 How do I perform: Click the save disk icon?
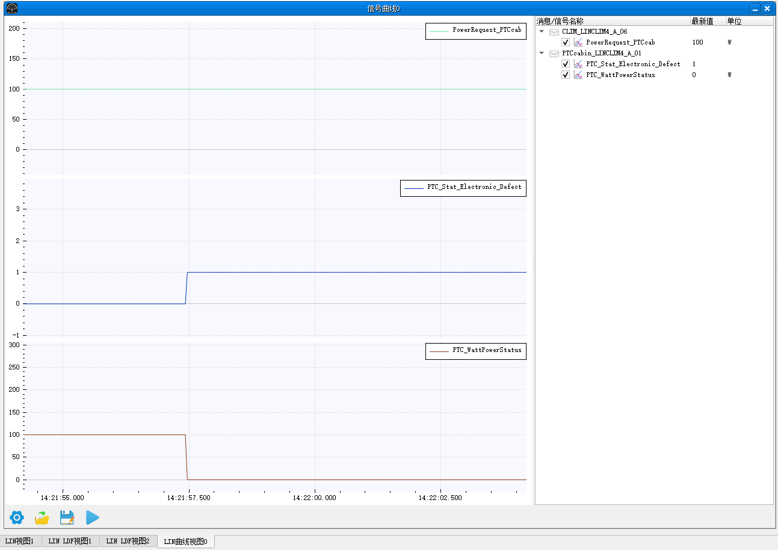pyautogui.click(x=67, y=518)
